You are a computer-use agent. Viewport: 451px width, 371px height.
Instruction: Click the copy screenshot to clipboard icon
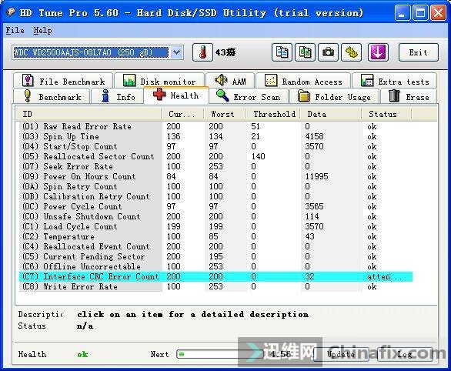(305, 52)
